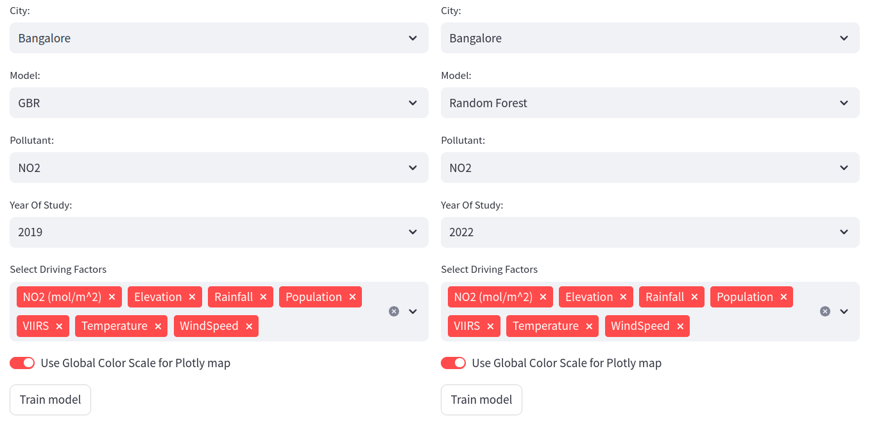Remove Elevation tag in left driving factors
872x423 pixels.
pos(192,297)
